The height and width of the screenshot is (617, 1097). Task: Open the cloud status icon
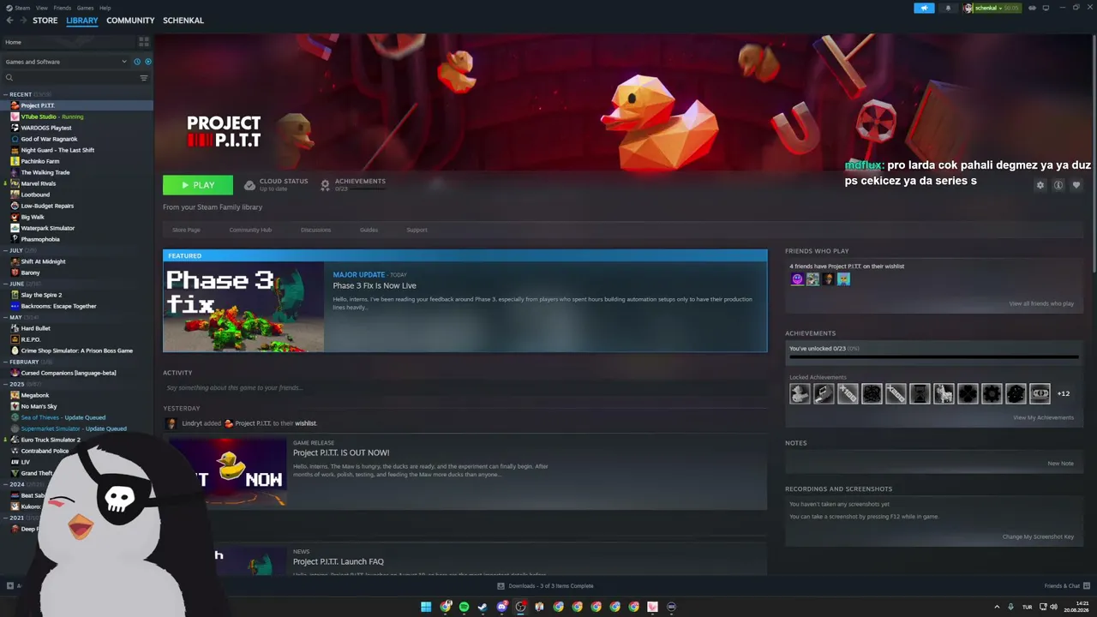[x=249, y=185]
